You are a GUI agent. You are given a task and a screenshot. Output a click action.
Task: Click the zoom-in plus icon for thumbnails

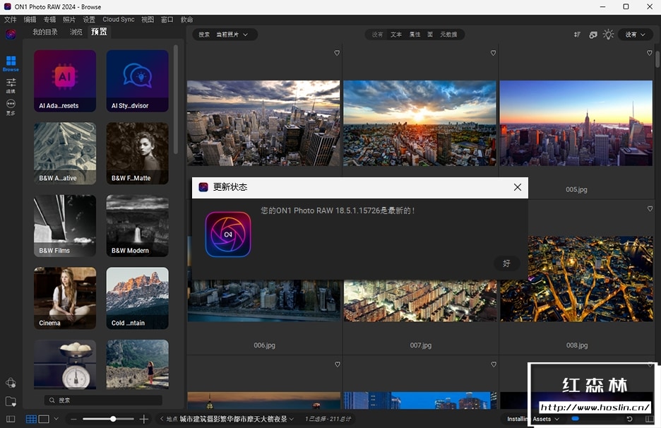[x=144, y=419]
